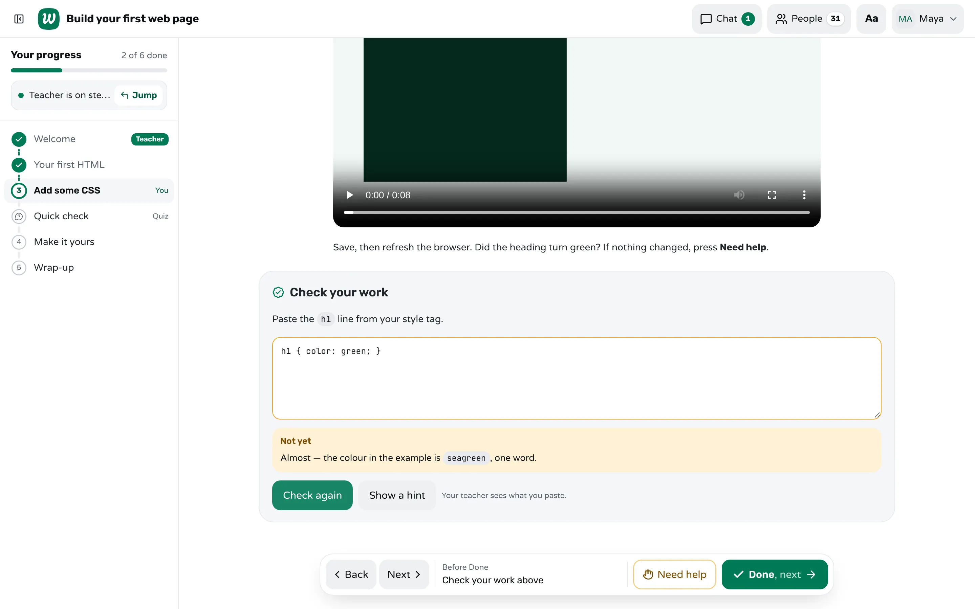This screenshot has width=975, height=609.
Task: Open the Your first HTML step
Action: coord(89,165)
